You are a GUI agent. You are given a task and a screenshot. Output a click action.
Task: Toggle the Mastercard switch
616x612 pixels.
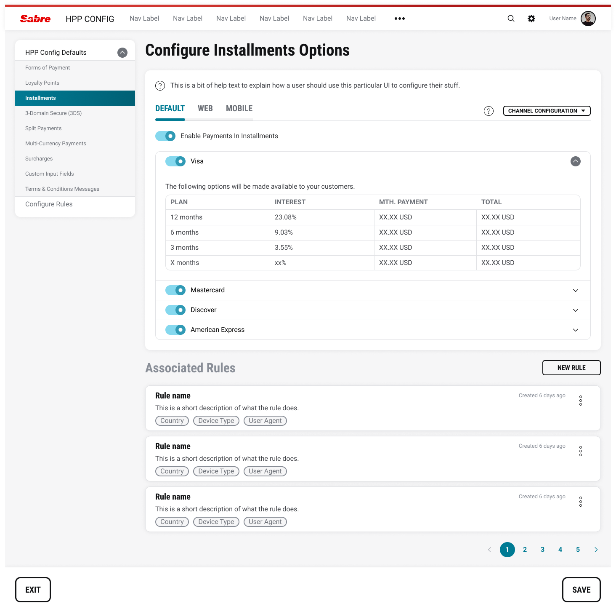tap(175, 290)
